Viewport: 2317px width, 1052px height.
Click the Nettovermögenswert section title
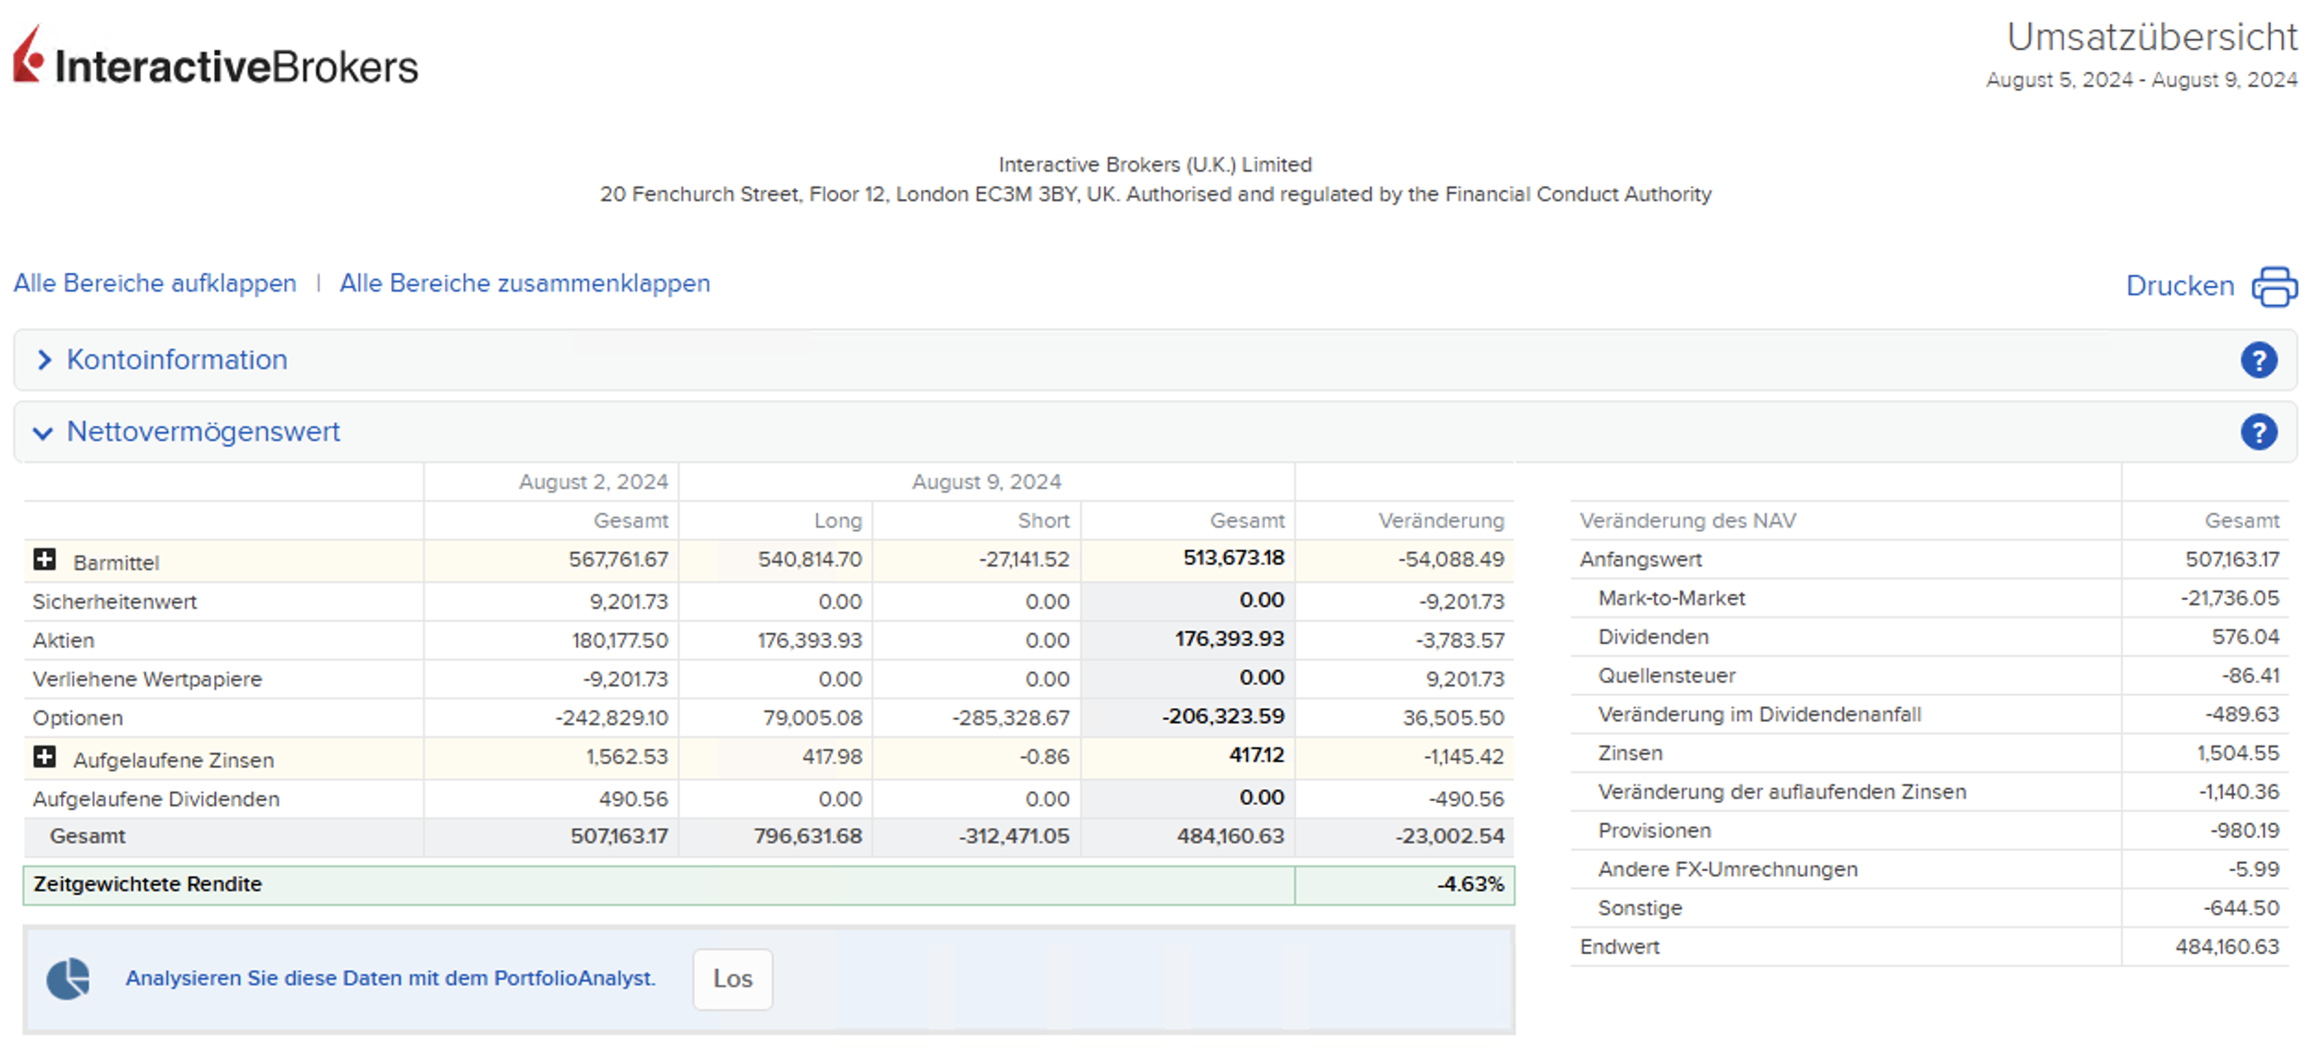[203, 432]
